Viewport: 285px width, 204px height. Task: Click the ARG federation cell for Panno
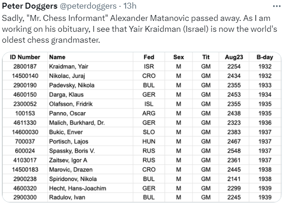148,113
